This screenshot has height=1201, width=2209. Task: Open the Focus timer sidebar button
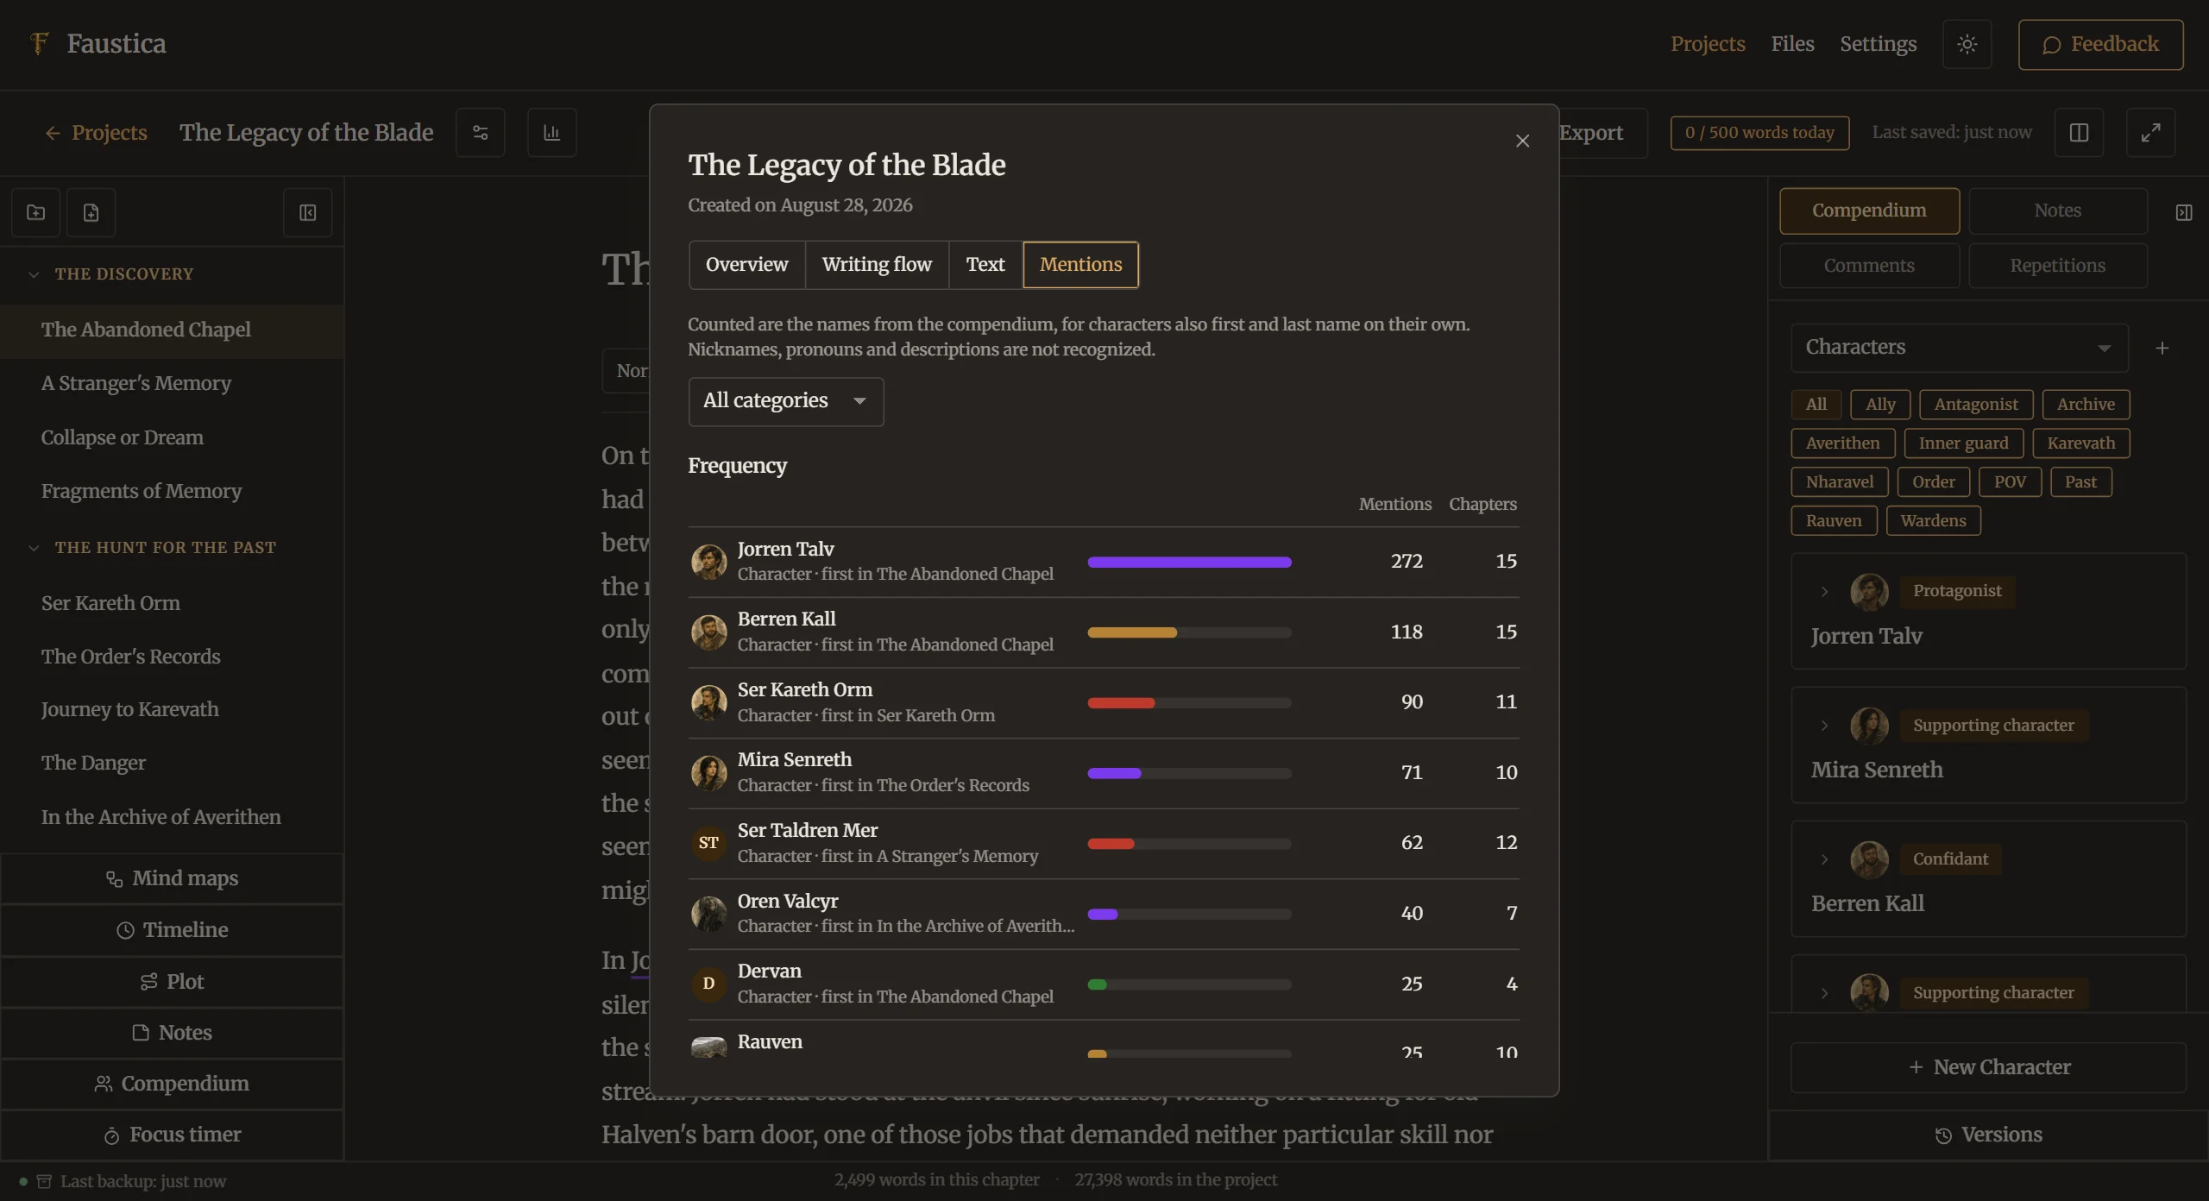[x=173, y=1135]
